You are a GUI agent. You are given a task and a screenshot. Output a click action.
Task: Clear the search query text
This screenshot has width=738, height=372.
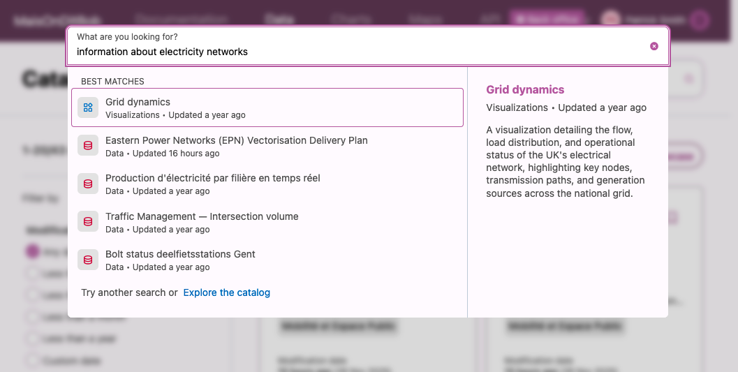tap(654, 46)
